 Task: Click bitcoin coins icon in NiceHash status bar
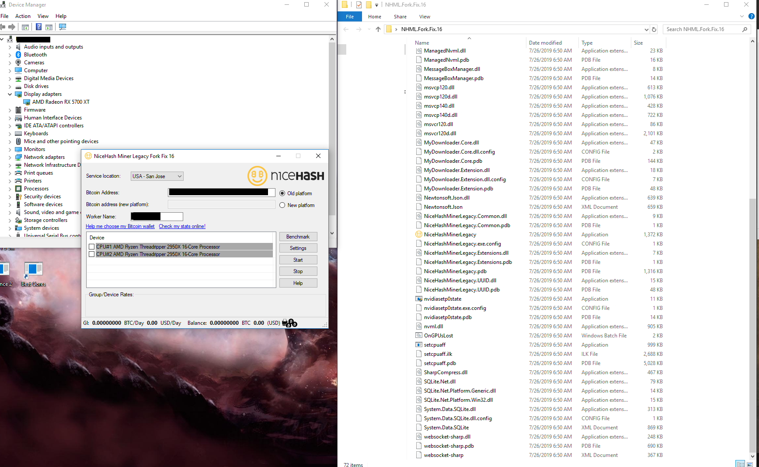(290, 323)
